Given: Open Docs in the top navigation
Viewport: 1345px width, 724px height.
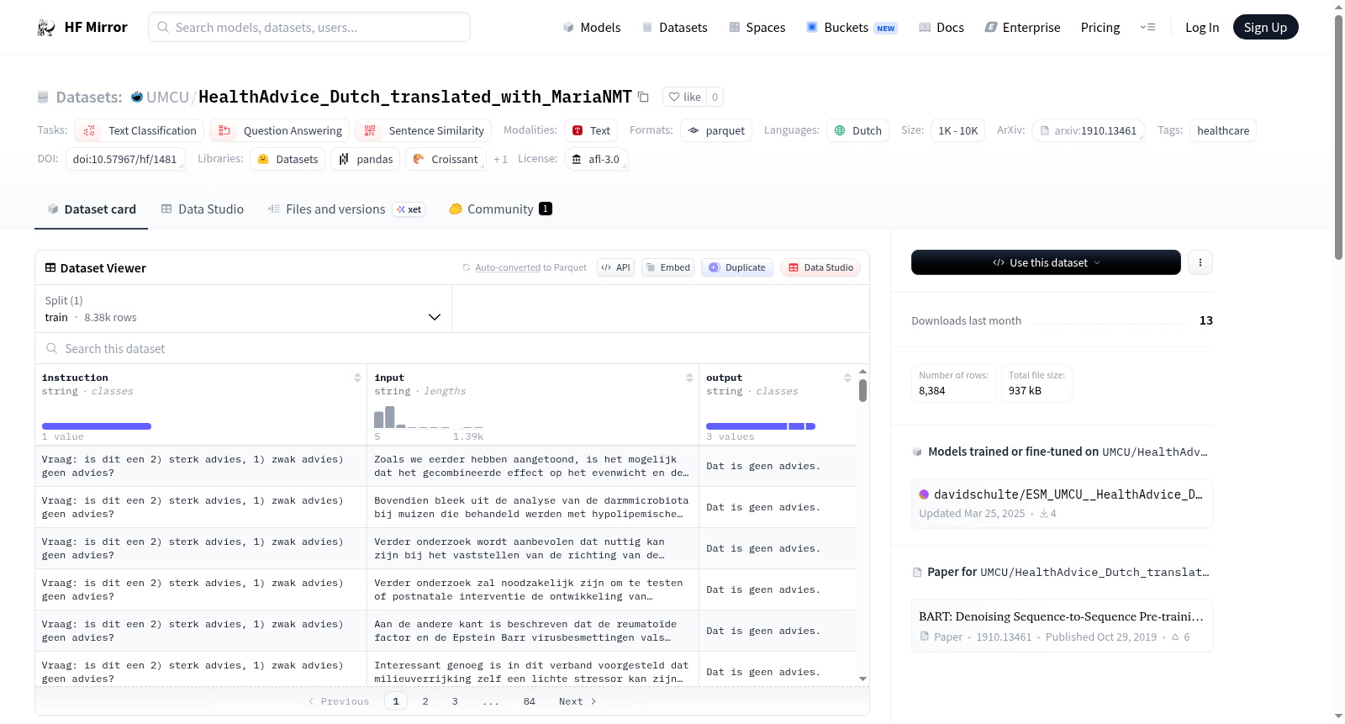Looking at the screenshot, I should [941, 28].
